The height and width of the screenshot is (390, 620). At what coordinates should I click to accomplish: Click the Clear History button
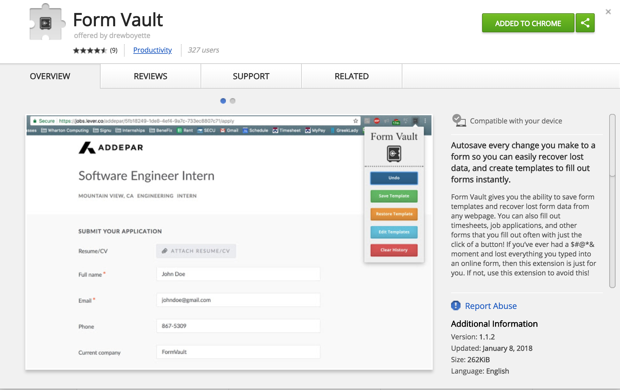(395, 250)
